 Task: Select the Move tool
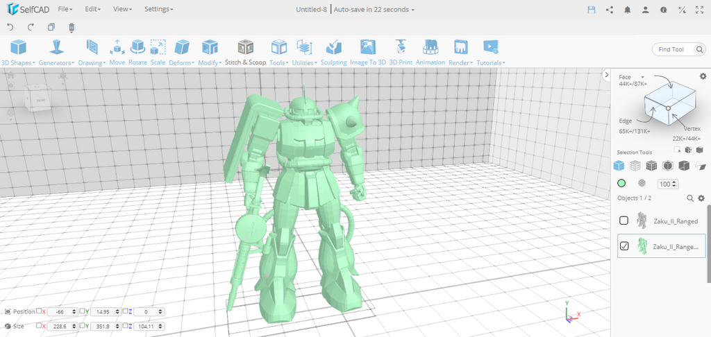pos(117,52)
